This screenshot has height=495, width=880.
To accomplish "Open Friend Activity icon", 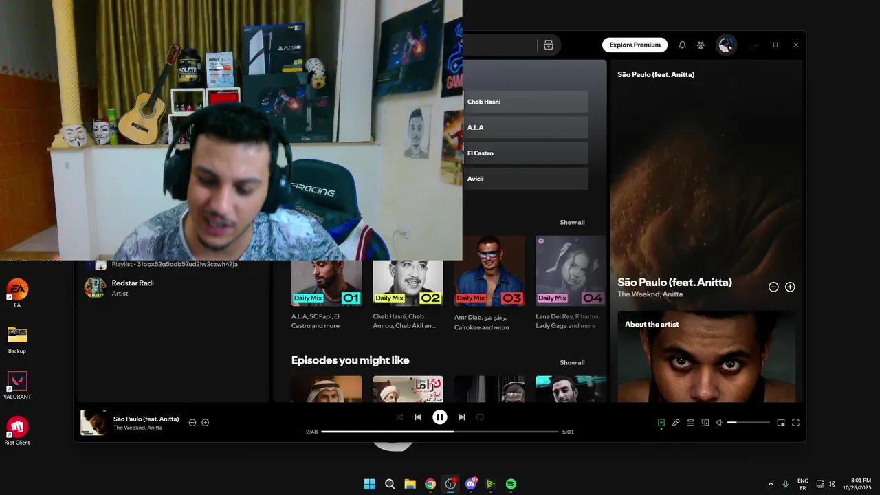I will pos(701,45).
